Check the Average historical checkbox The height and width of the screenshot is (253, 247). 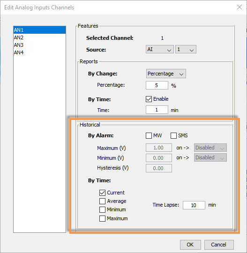click(102, 201)
